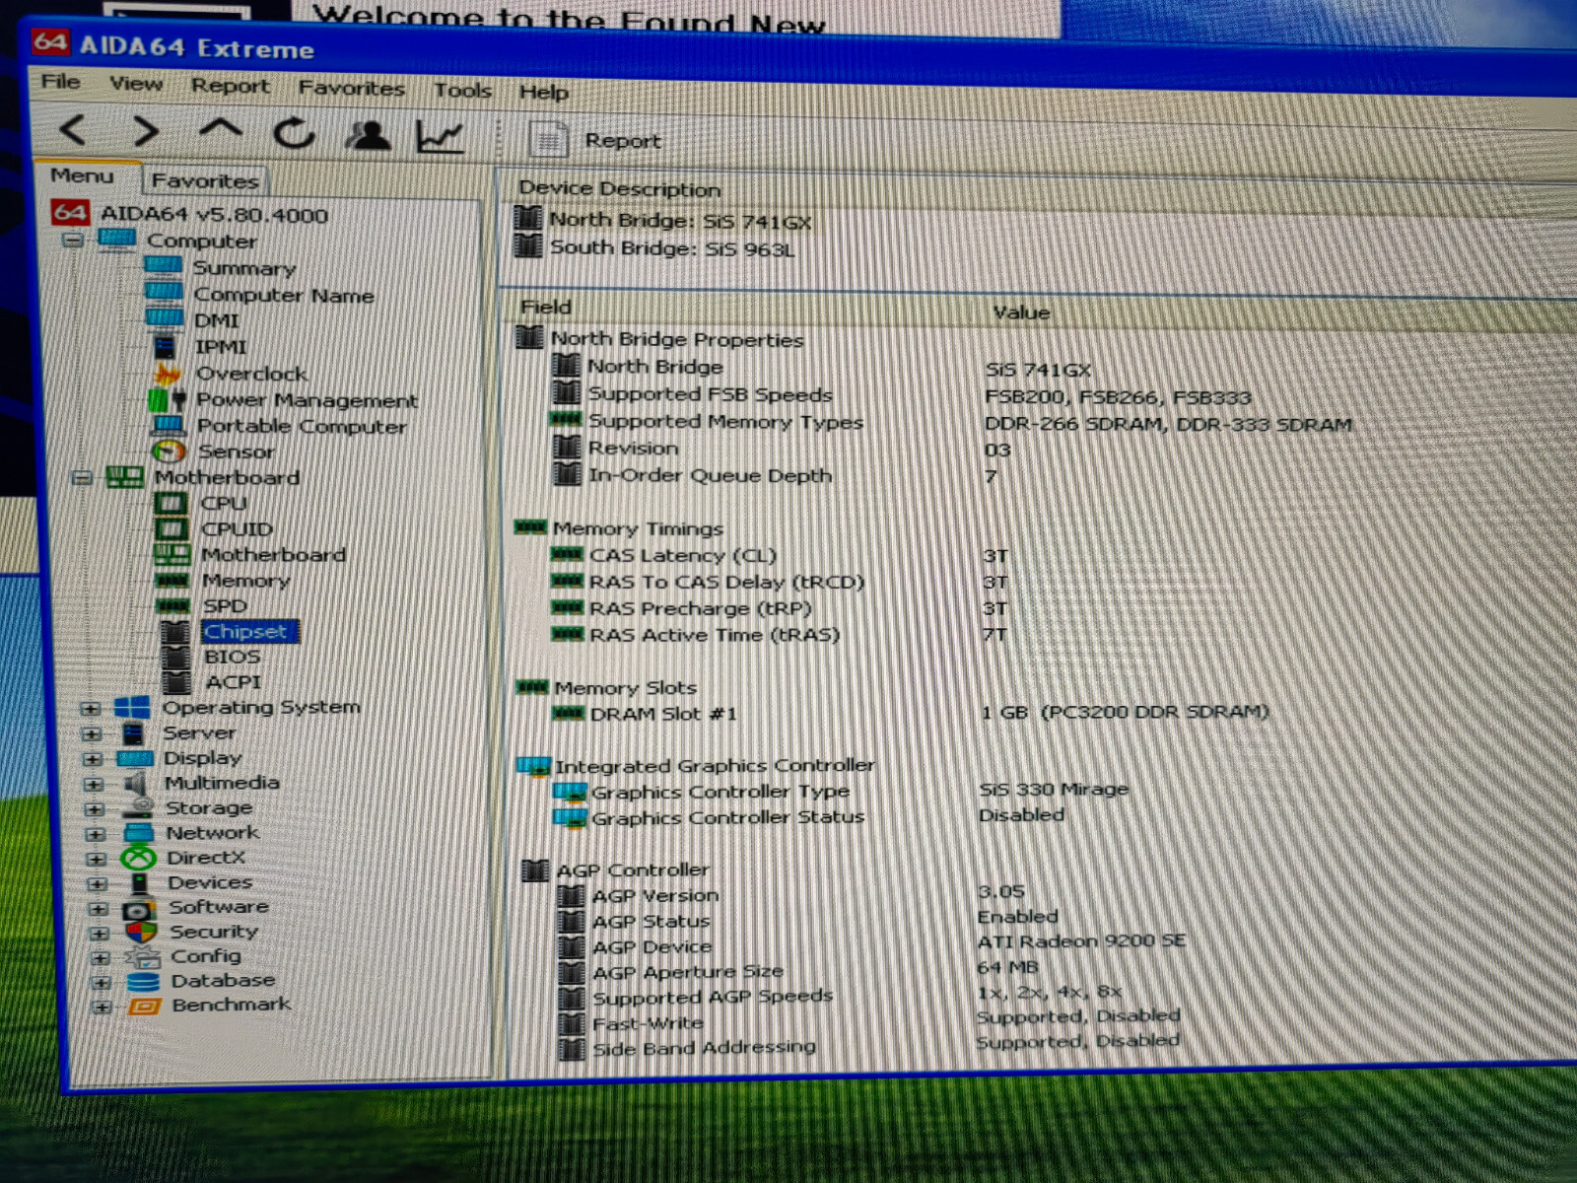1577x1183 pixels.
Task: Click the Multimedia speaker icon
Action: (135, 784)
